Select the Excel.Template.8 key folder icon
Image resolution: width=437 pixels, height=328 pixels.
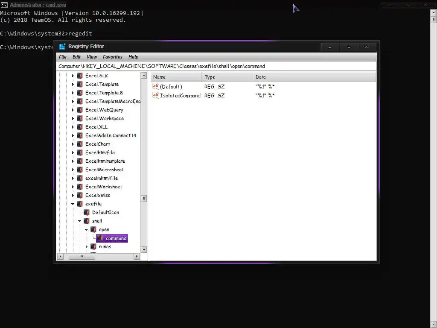pyautogui.click(x=80, y=93)
